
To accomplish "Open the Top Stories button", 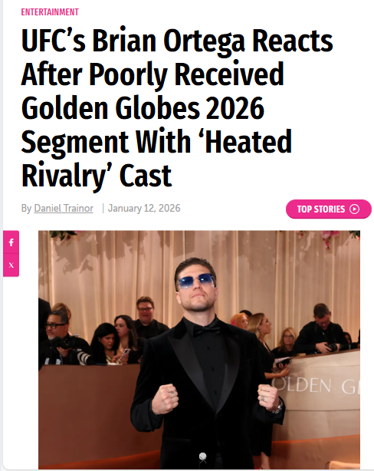I will point(329,209).
